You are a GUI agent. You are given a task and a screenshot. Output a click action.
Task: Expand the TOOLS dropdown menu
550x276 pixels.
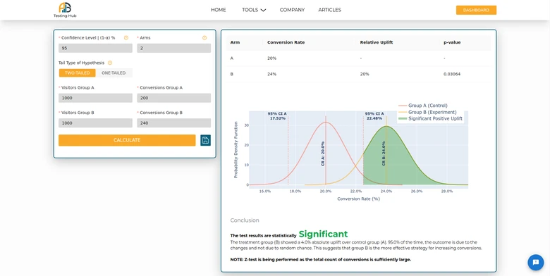[254, 10]
